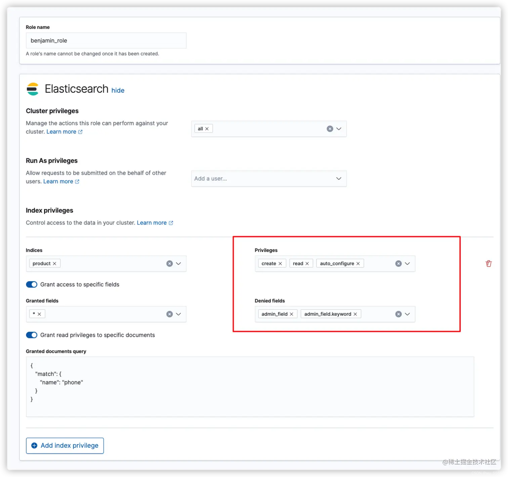Open Cluster privileges 'Learn more' link
The height and width of the screenshot is (477, 508).
(65, 132)
